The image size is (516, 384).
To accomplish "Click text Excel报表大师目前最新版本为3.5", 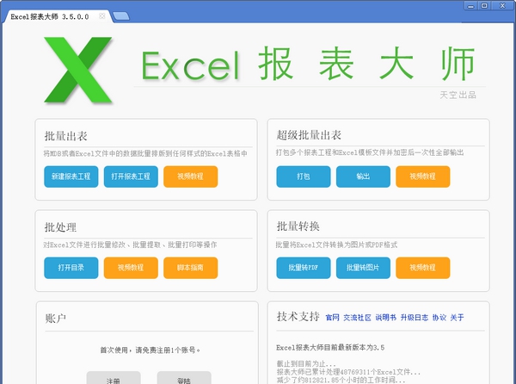I will coord(330,348).
